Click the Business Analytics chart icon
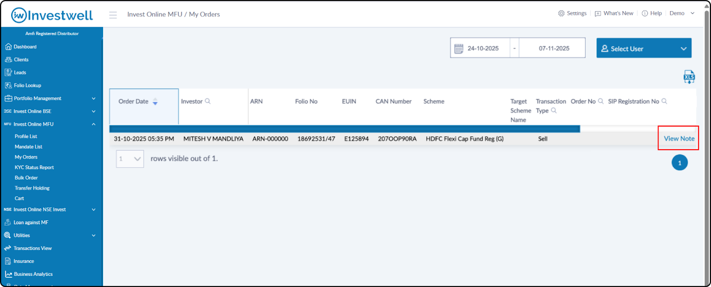Viewport: 711px width, 287px height. 8,274
